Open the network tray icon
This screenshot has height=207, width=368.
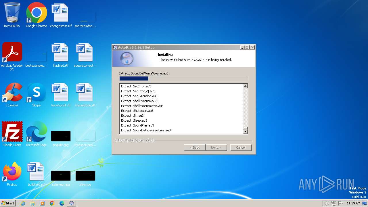coord(334,203)
